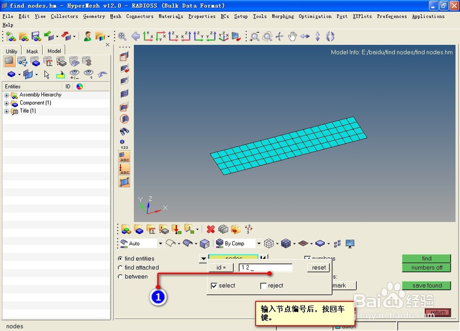This screenshot has width=460, height=331.
Task: Open the Geometry menu
Action: click(94, 17)
